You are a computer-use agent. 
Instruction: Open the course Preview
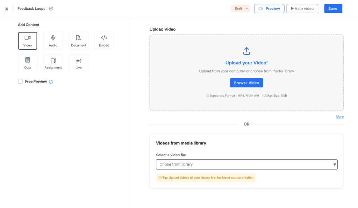(269, 8)
